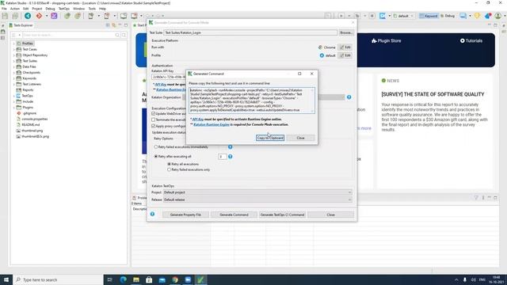Screen dimensions: 507x285
Task: Click Generate TestOps CI Command button
Action: (x=282, y=215)
